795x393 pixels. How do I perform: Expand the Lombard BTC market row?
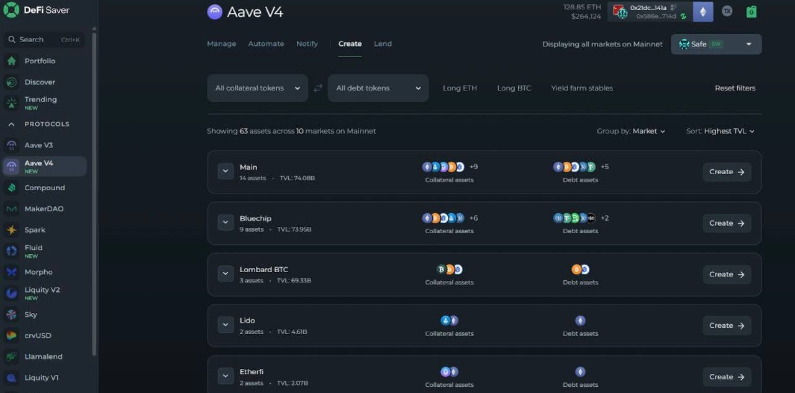click(225, 274)
